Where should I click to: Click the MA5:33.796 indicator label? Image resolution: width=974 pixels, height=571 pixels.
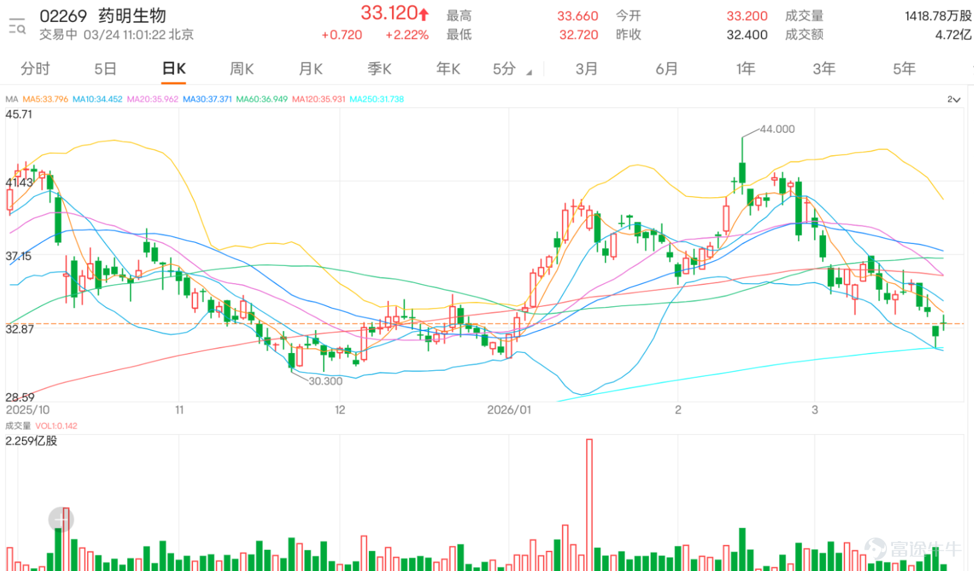tap(46, 99)
